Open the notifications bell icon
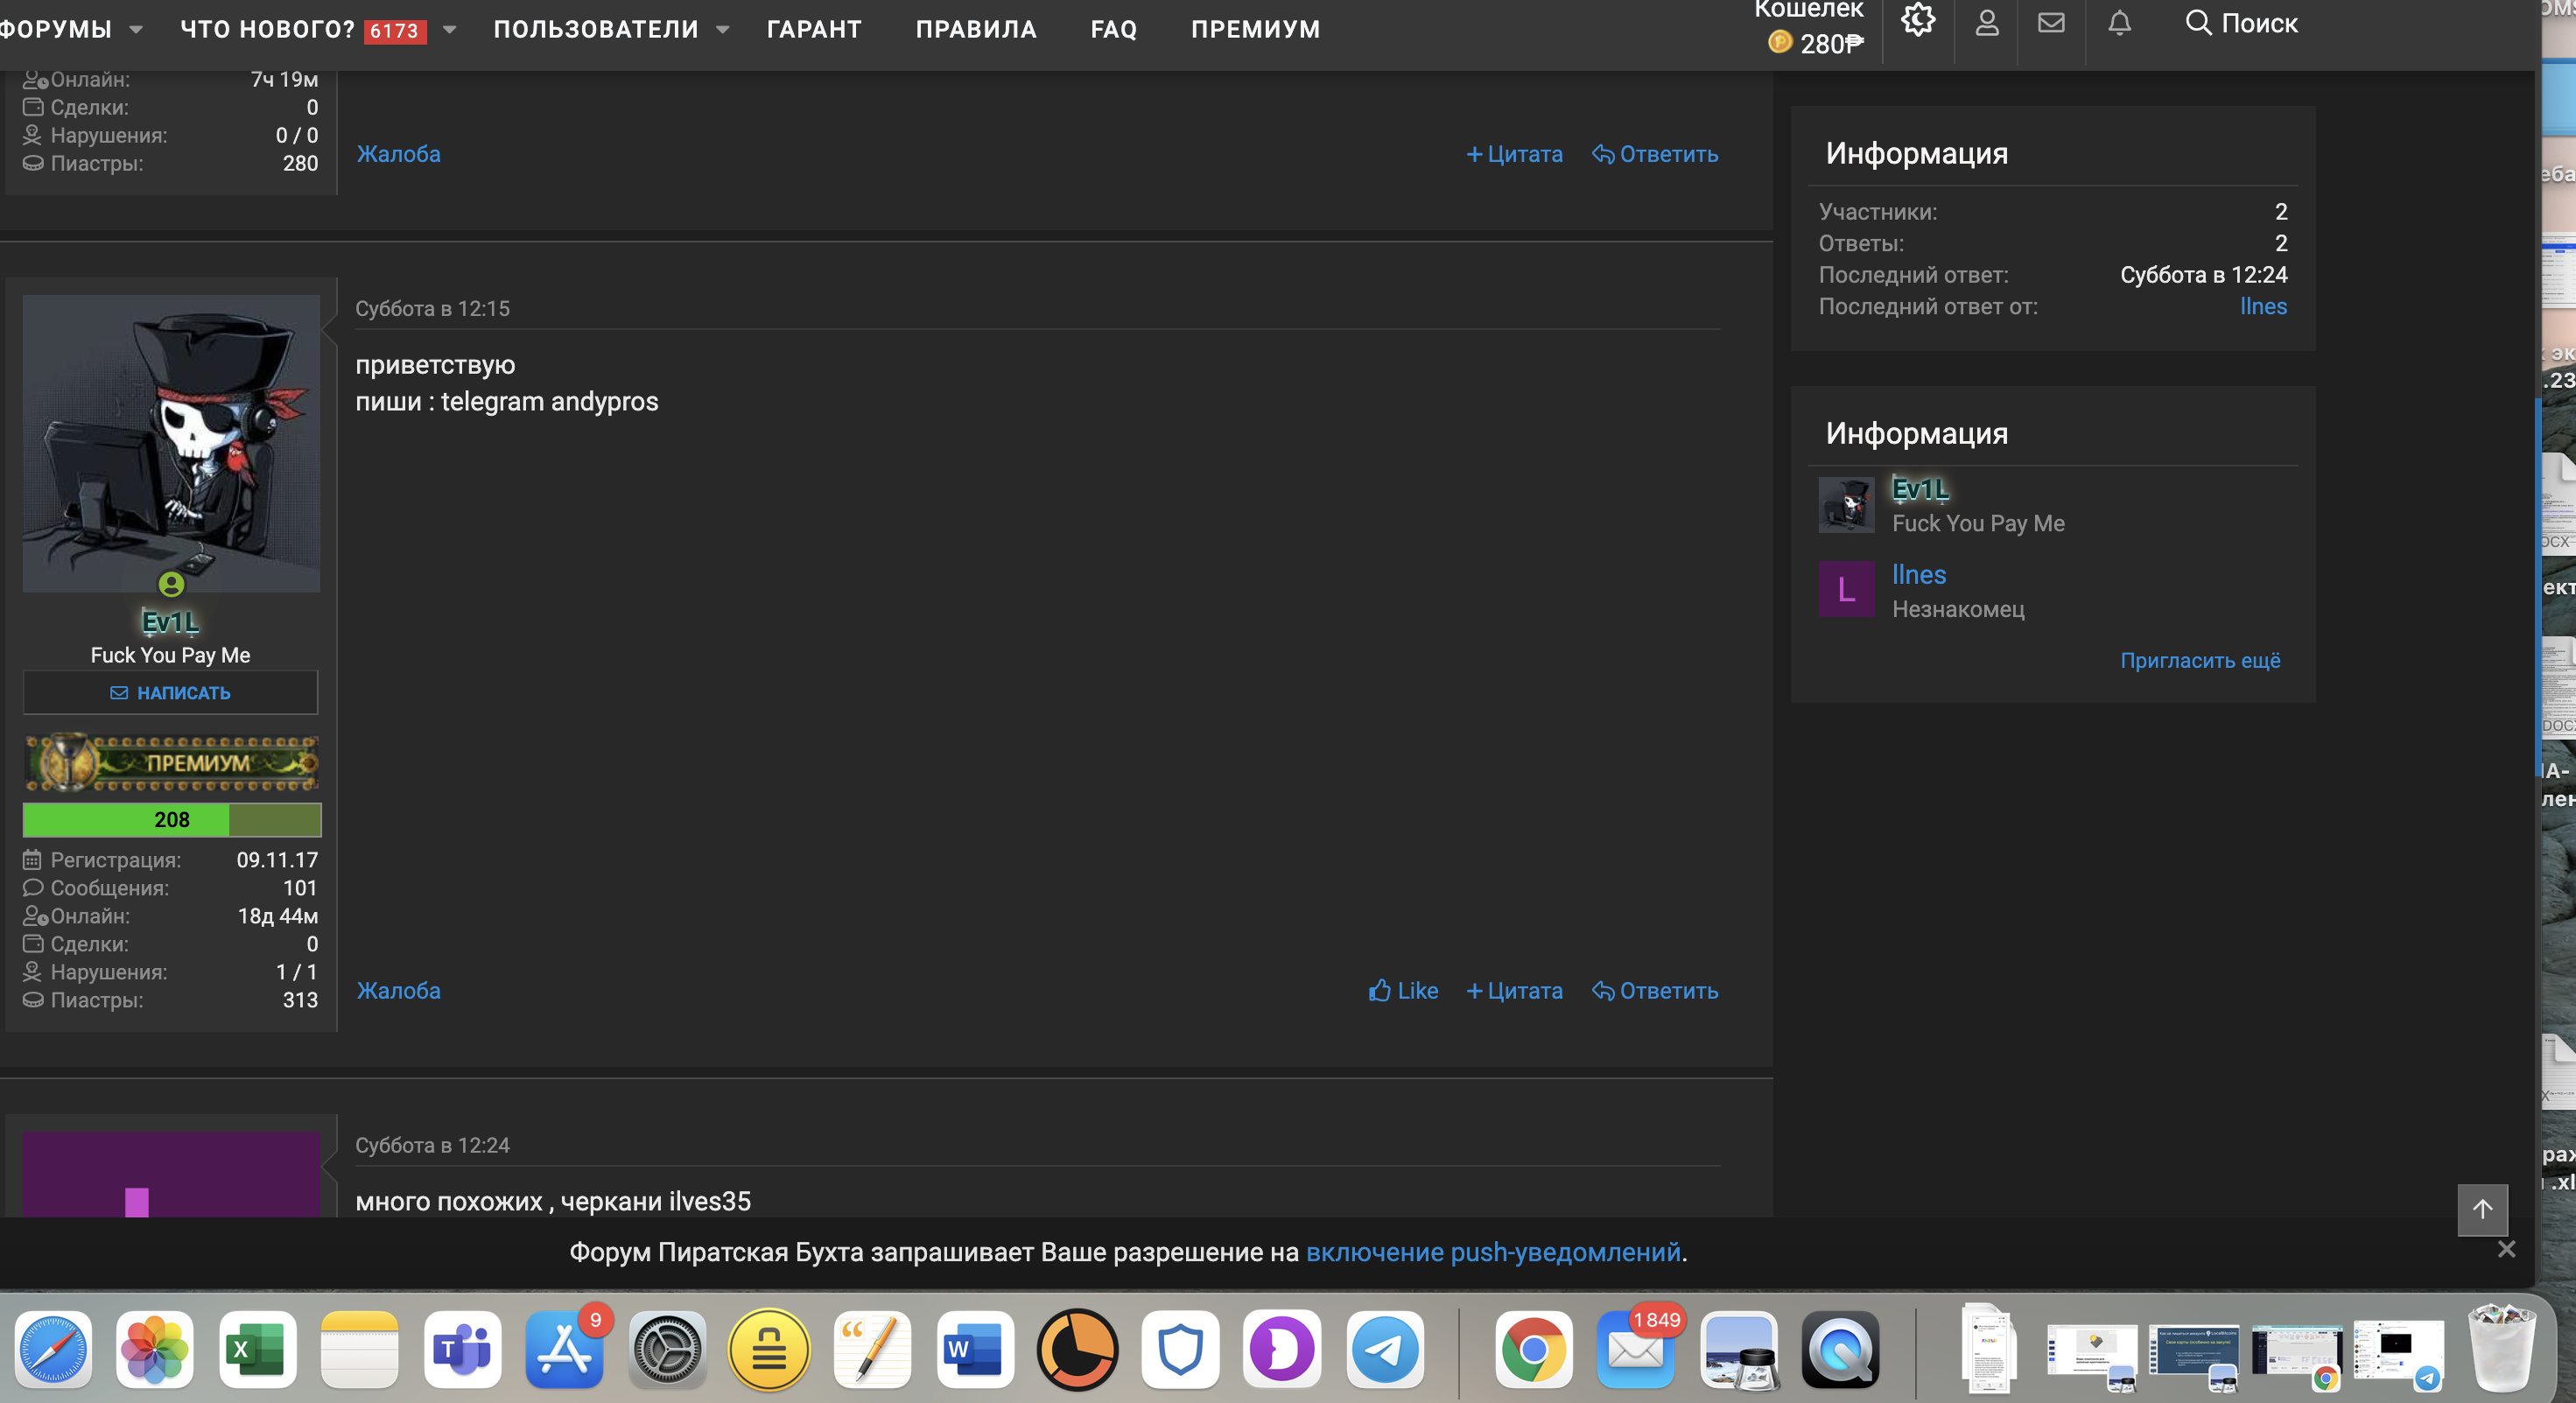Viewport: 2576px width, 1403px height. coord(2119,22)
